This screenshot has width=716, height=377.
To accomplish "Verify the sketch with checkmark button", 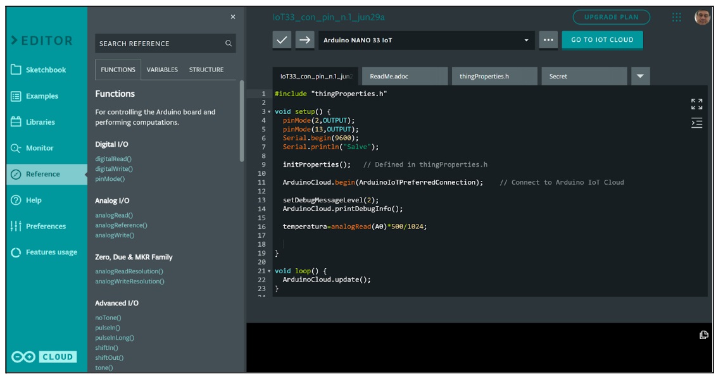I will tap(282, 40).
